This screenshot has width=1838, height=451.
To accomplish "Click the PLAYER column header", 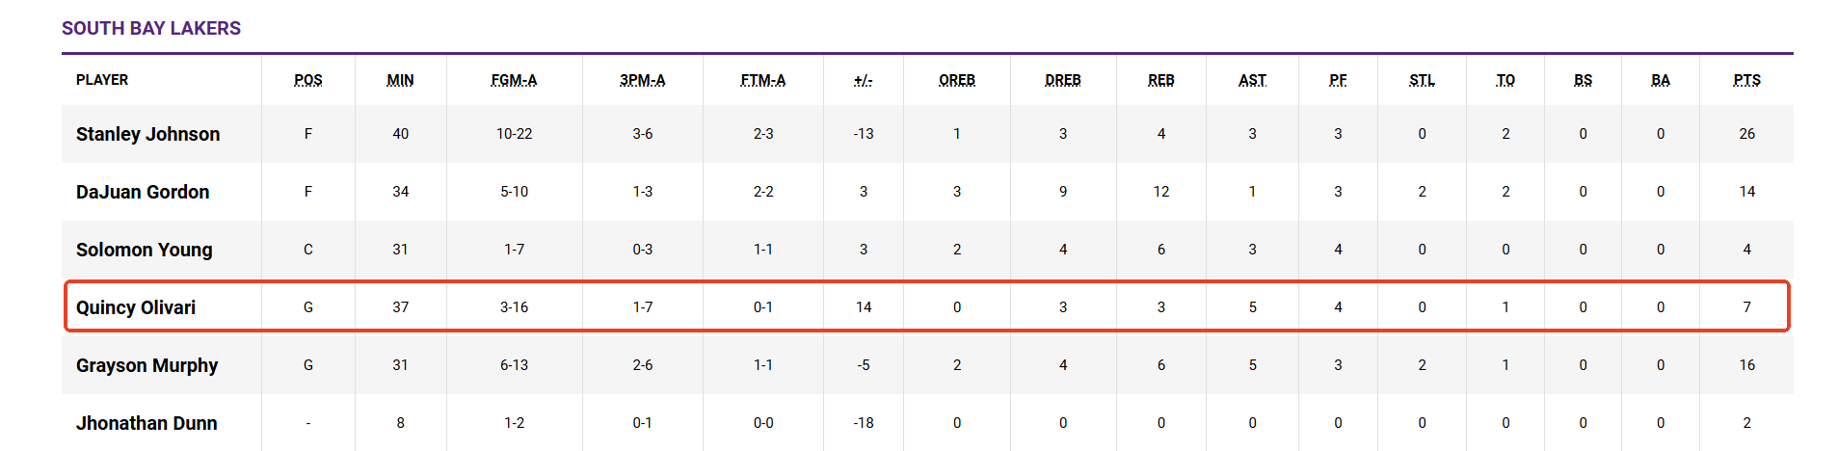I will point(102,80).
